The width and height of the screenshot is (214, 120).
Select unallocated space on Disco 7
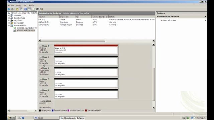(86, 82)
